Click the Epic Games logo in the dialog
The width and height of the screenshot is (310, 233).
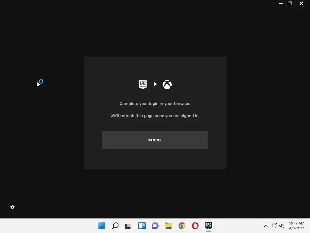(143, 85)
